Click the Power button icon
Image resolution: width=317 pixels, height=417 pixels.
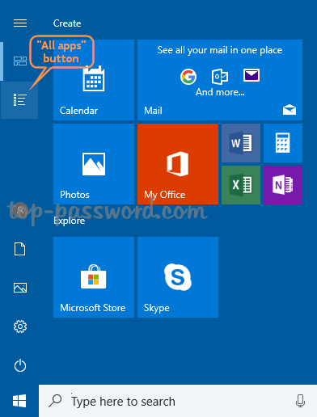[x=20, y=365]
